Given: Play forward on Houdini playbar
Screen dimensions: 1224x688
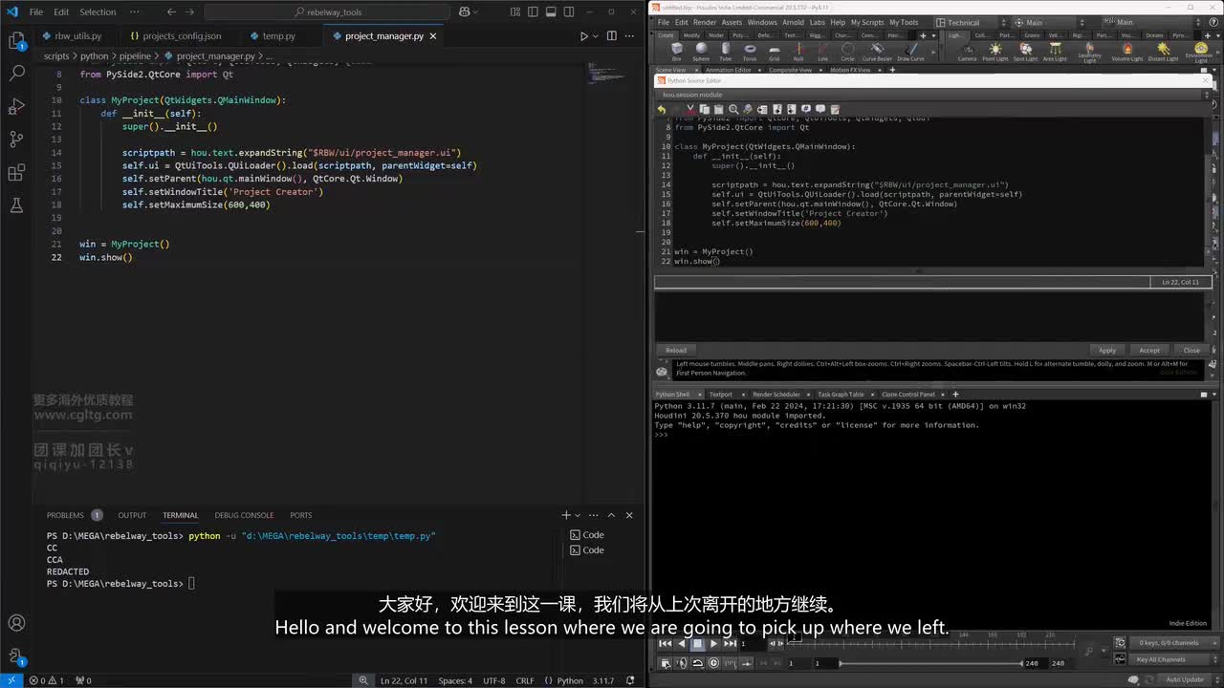Looking at the screenshot, I should [713, 644].
